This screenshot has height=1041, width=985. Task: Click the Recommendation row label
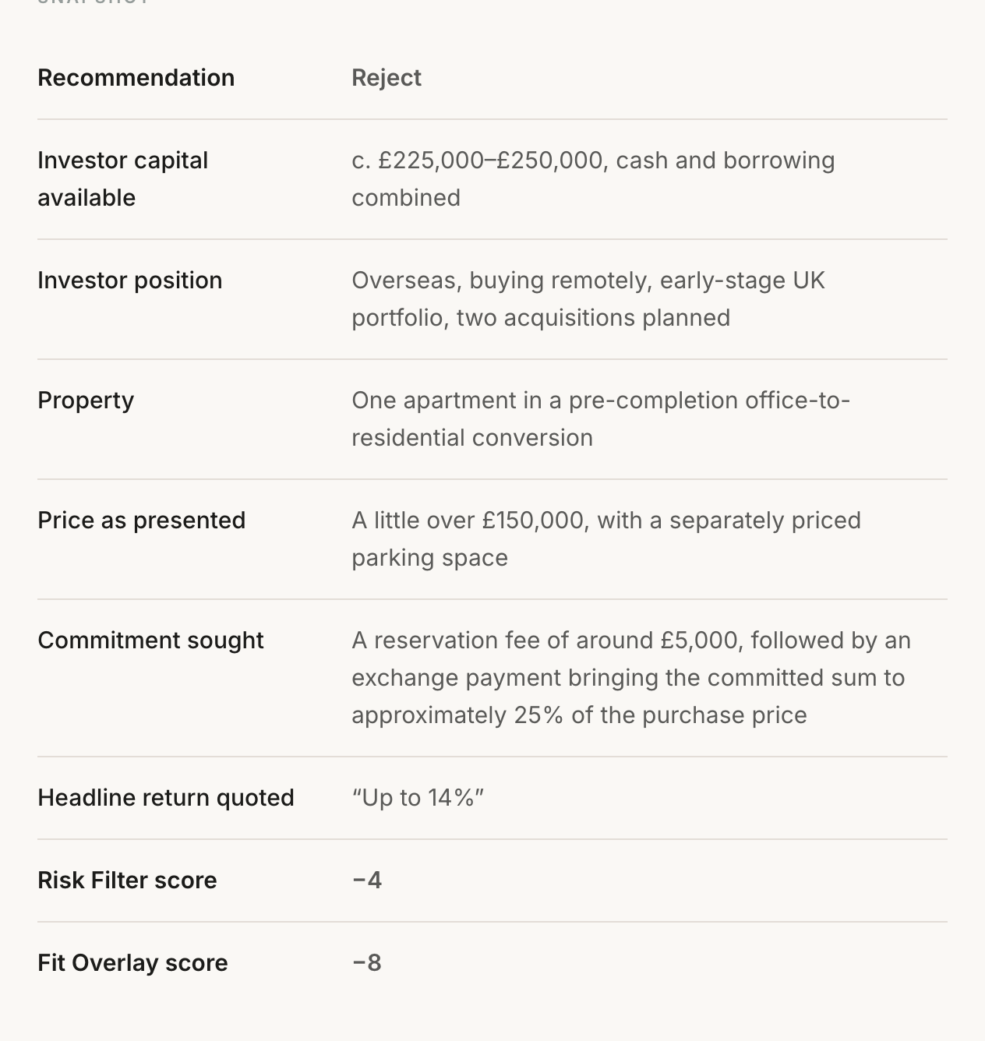point(136,78)
